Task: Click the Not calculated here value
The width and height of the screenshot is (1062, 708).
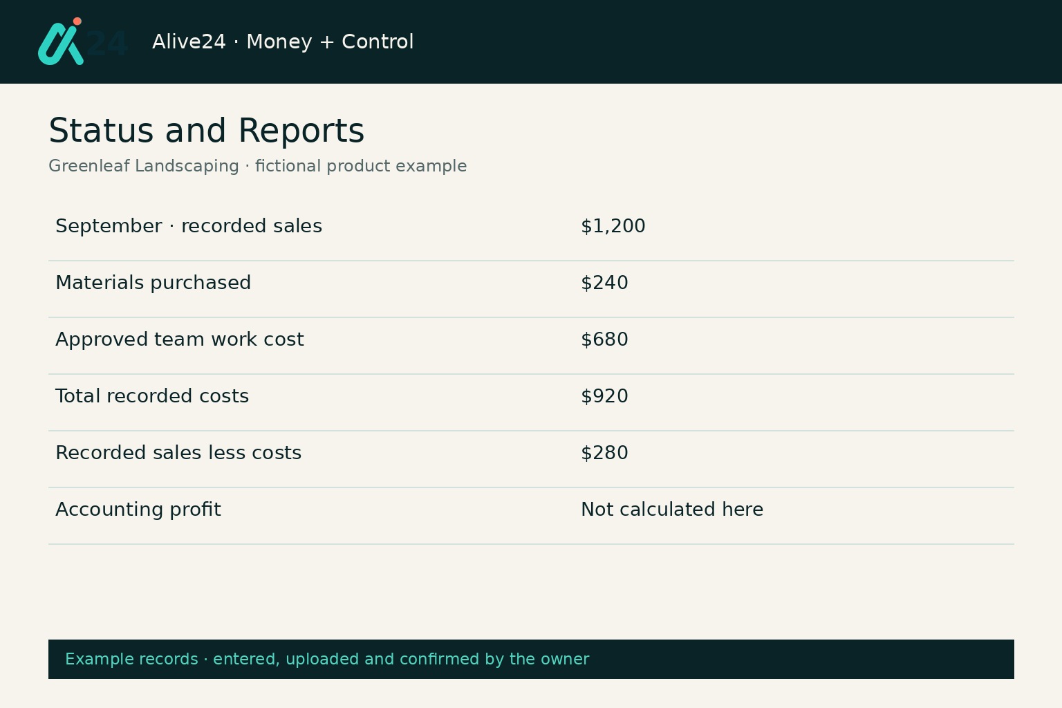Action: 672,510
